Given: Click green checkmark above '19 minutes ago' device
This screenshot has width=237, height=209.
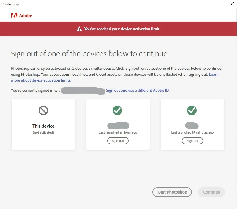Looking at the screenshot, I should coord(192,110).
